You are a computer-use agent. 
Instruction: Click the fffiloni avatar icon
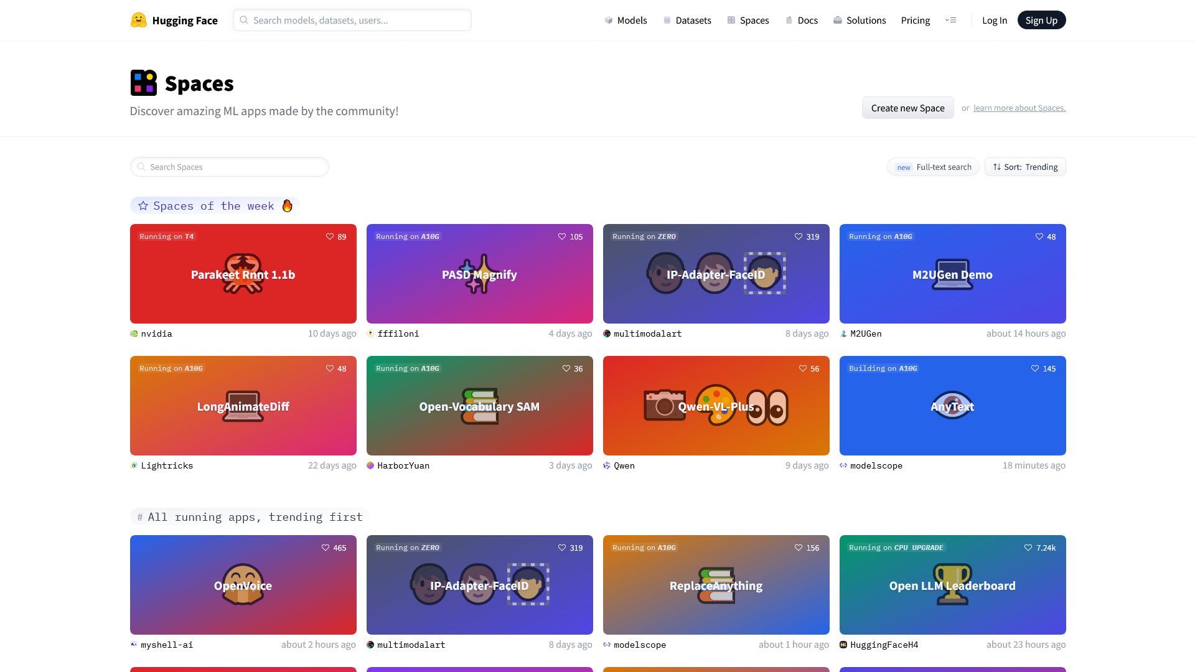pyautogui.click(x=370, y=334)
